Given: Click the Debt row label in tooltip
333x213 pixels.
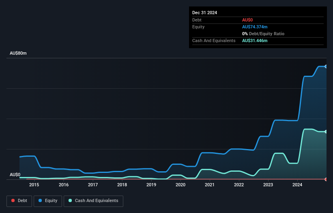Looking at the screenshot, I should click(x=197, y=20).
